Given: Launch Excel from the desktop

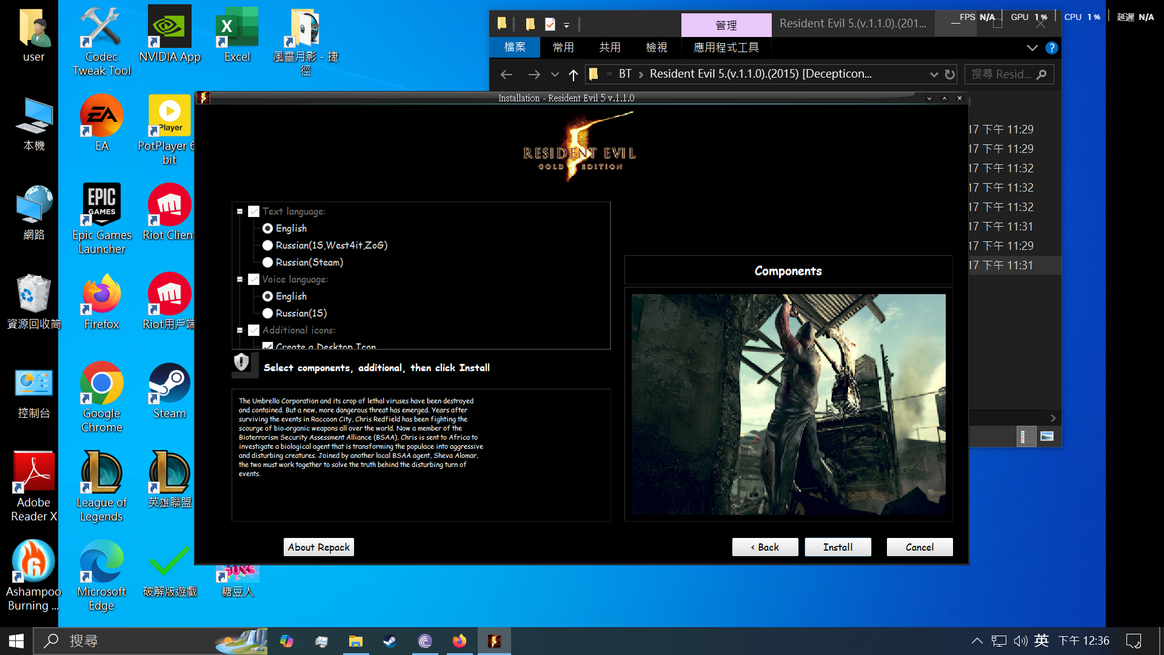Looking at the screenshot, I should coord(237,35).
